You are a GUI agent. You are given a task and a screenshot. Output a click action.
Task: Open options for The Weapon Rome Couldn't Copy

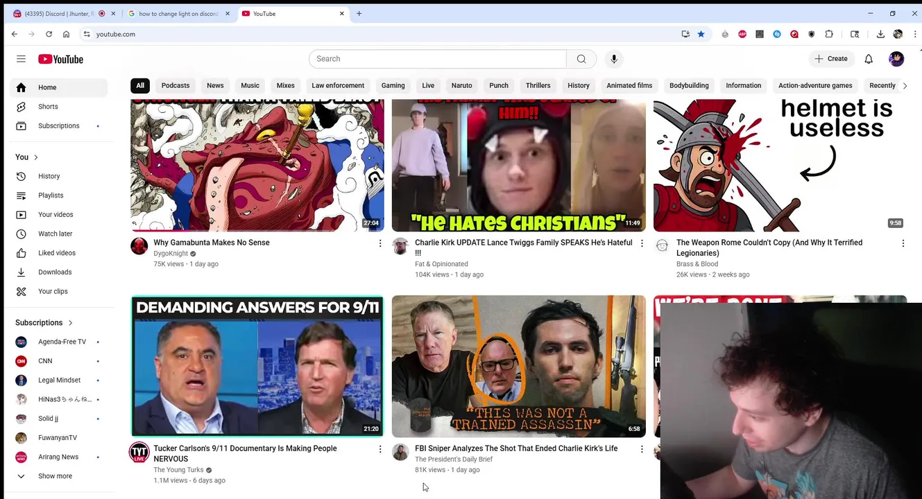click(903, 243)
